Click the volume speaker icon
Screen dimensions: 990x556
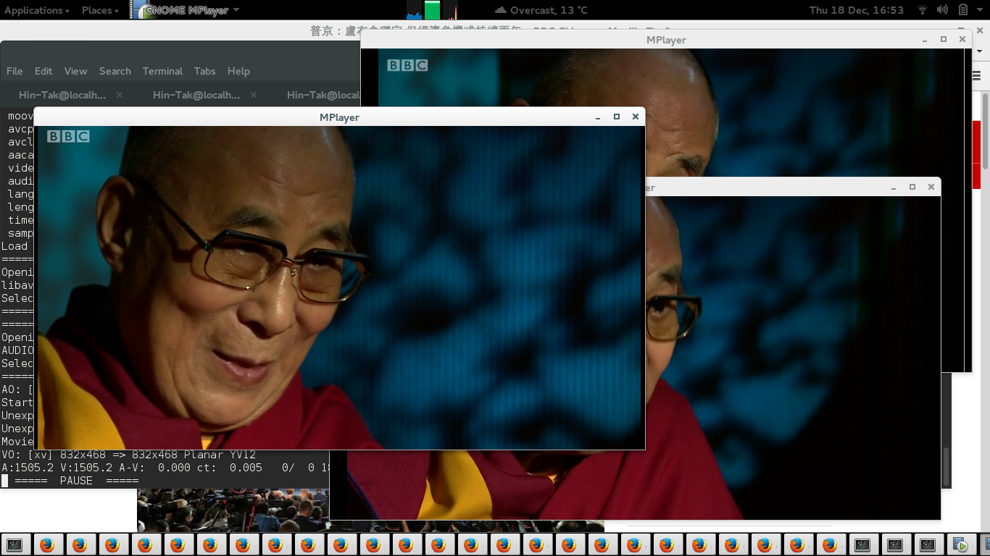[942, 10]
